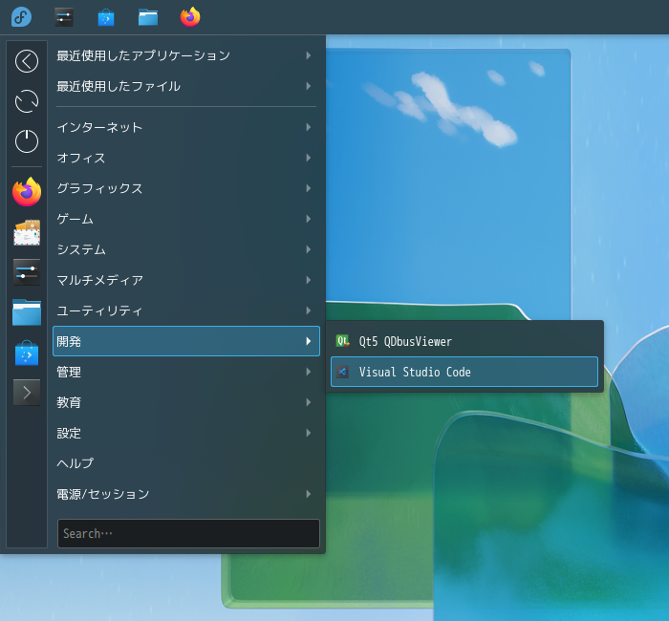Open the 教育 category
The height and width of the screenshot is (621, 669).
[186, 402]
